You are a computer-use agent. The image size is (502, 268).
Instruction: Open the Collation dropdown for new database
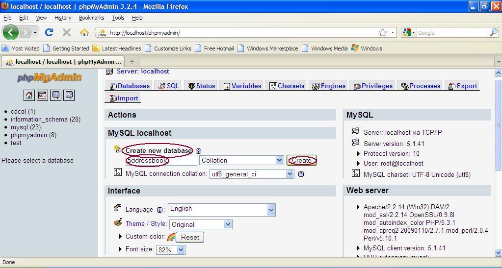(241, 160)
